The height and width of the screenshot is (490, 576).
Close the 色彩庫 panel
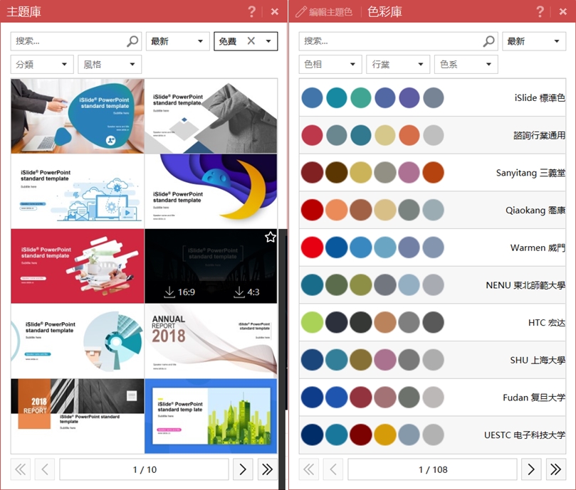(x=562, y=12)
